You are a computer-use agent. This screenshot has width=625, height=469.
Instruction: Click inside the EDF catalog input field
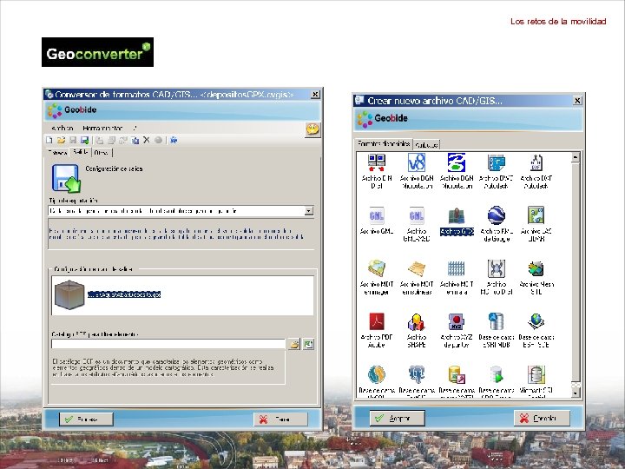pos(168,344)
